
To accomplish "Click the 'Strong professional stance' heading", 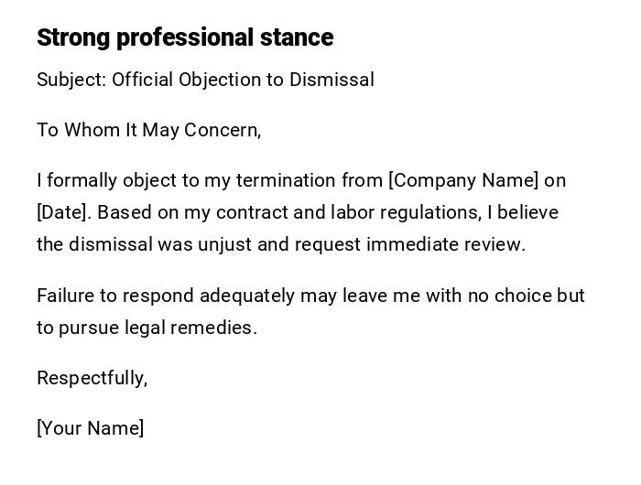I will click(x=184, y=38).
